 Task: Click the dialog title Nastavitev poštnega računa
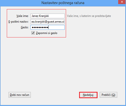pyautogui.click(x=63, y=3)
